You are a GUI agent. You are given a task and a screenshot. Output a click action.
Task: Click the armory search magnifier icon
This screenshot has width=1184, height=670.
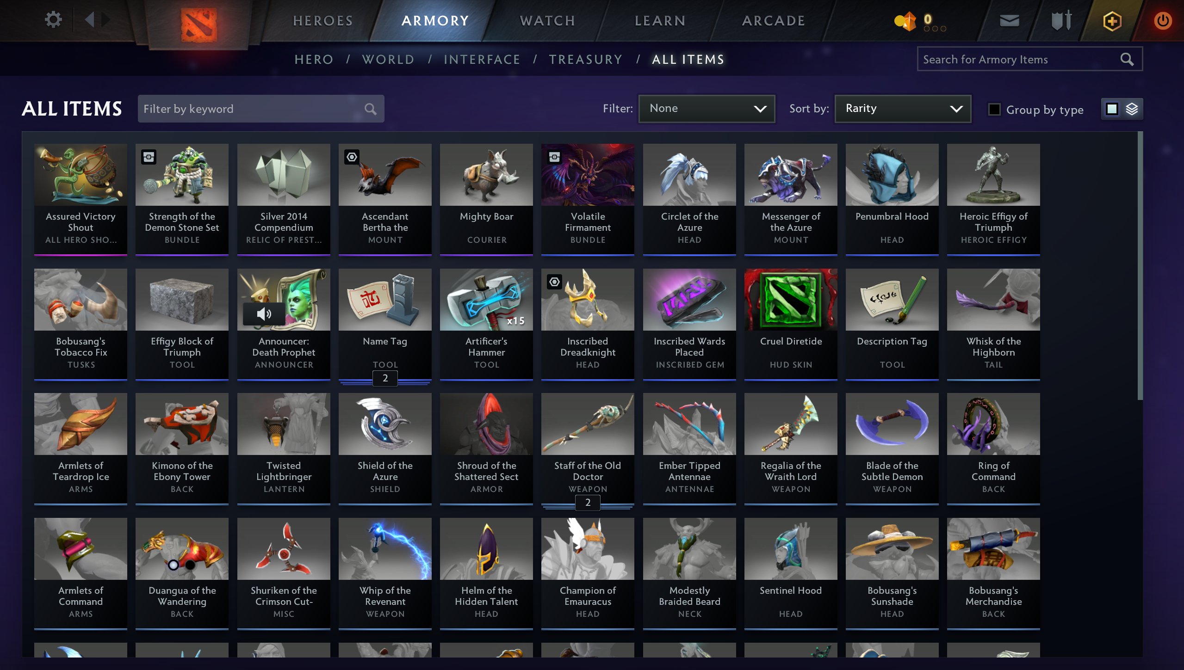pyautogui.click(x=1127, y=59)
